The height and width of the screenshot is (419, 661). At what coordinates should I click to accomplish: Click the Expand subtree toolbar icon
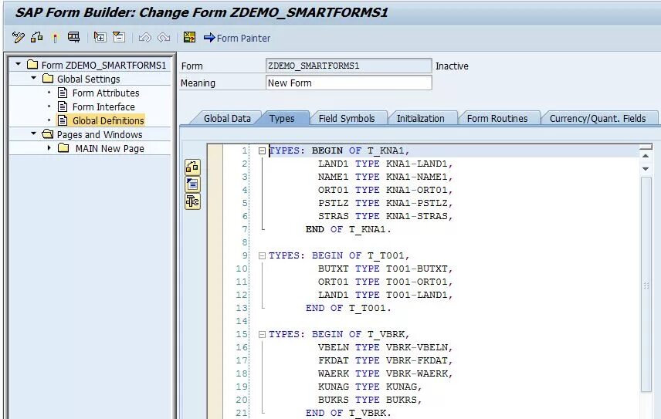[x=100, y=37]
